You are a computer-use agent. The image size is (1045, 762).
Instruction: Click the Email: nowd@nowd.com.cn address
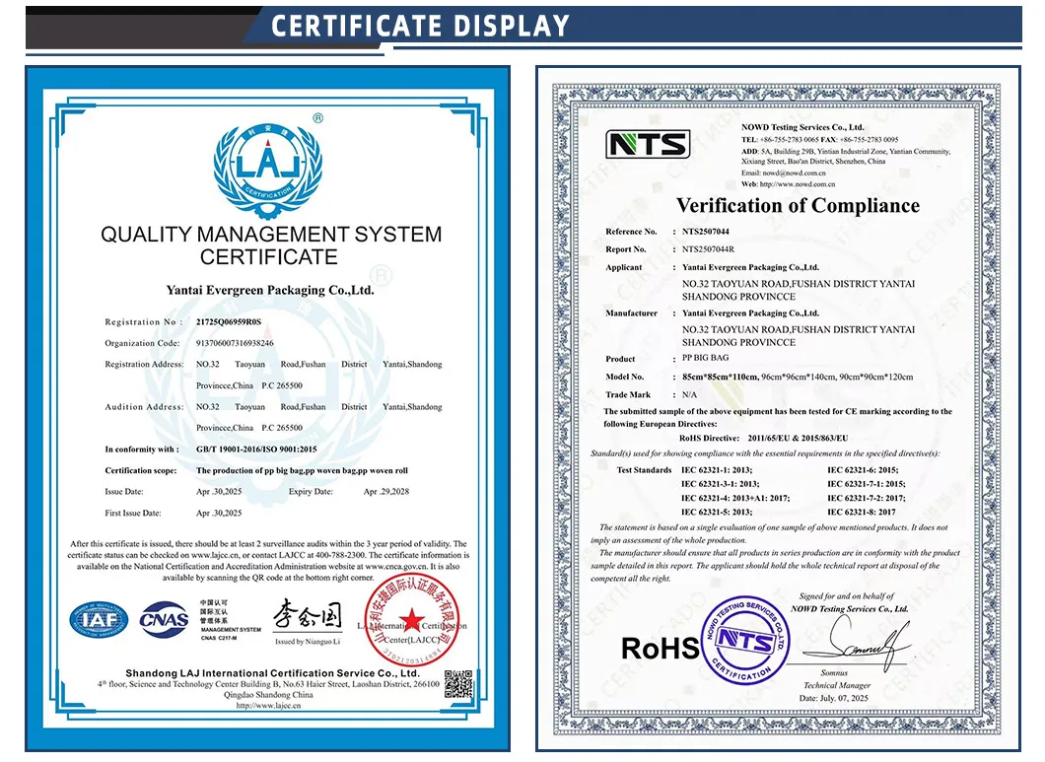[x=783, y=173]
